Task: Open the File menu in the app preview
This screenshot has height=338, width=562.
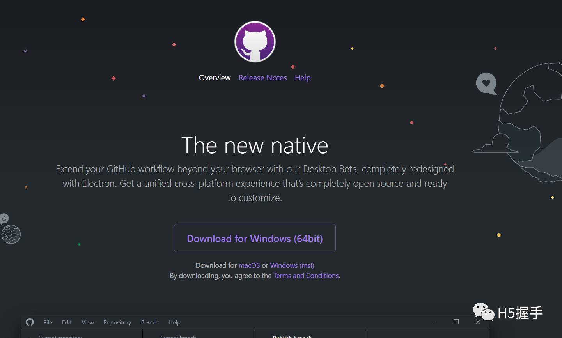Action: point(48,322)
